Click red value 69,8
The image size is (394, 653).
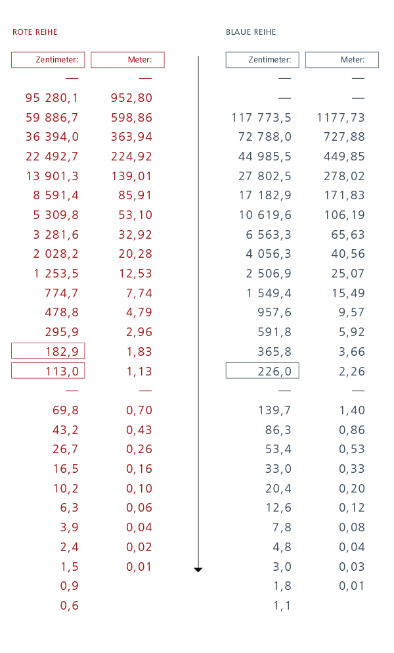pyautogui.click(x=65, y=410)
